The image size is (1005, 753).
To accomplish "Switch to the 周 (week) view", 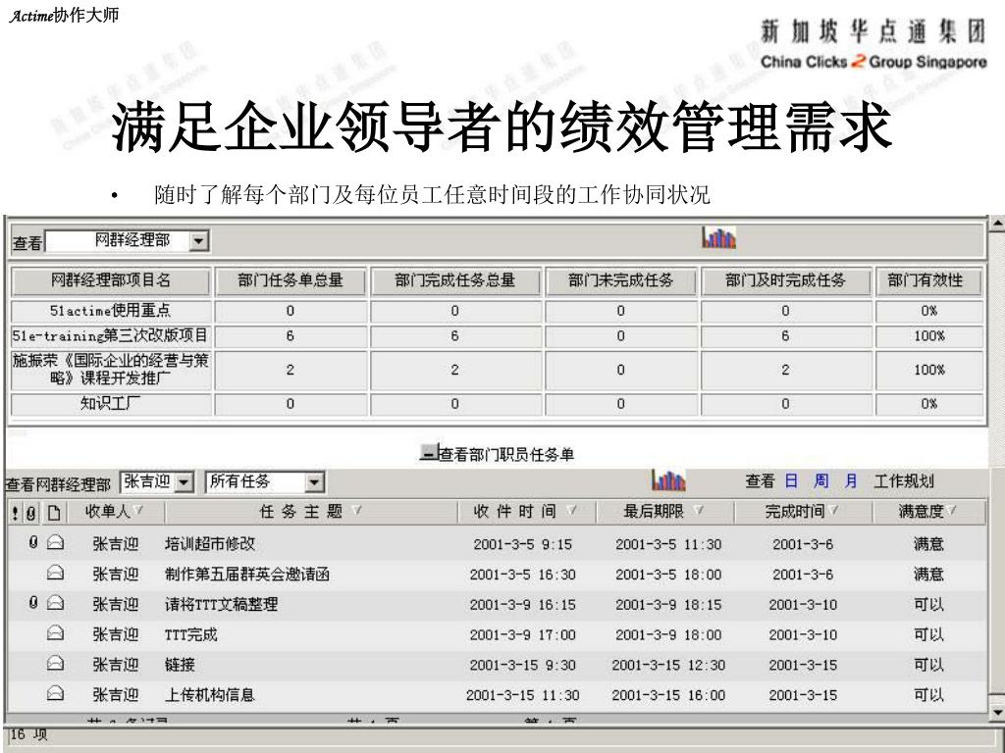I will (820, 480).
